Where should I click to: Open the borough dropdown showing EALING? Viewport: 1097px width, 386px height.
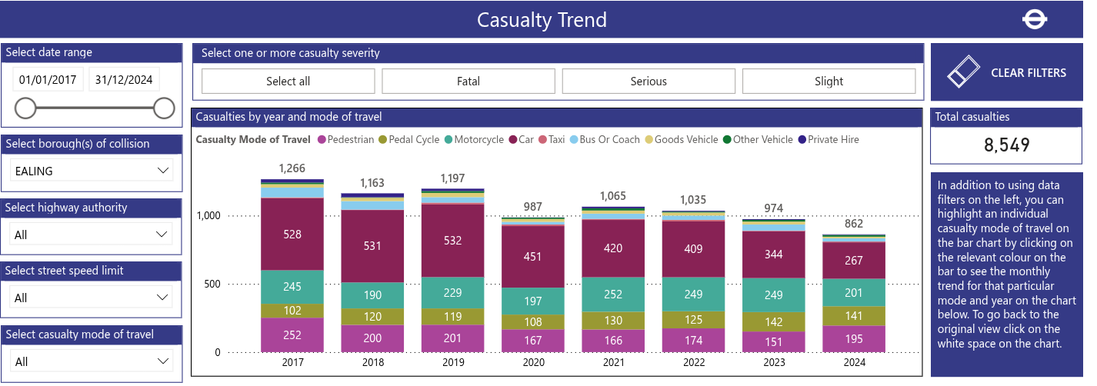[x=92, y=171]
